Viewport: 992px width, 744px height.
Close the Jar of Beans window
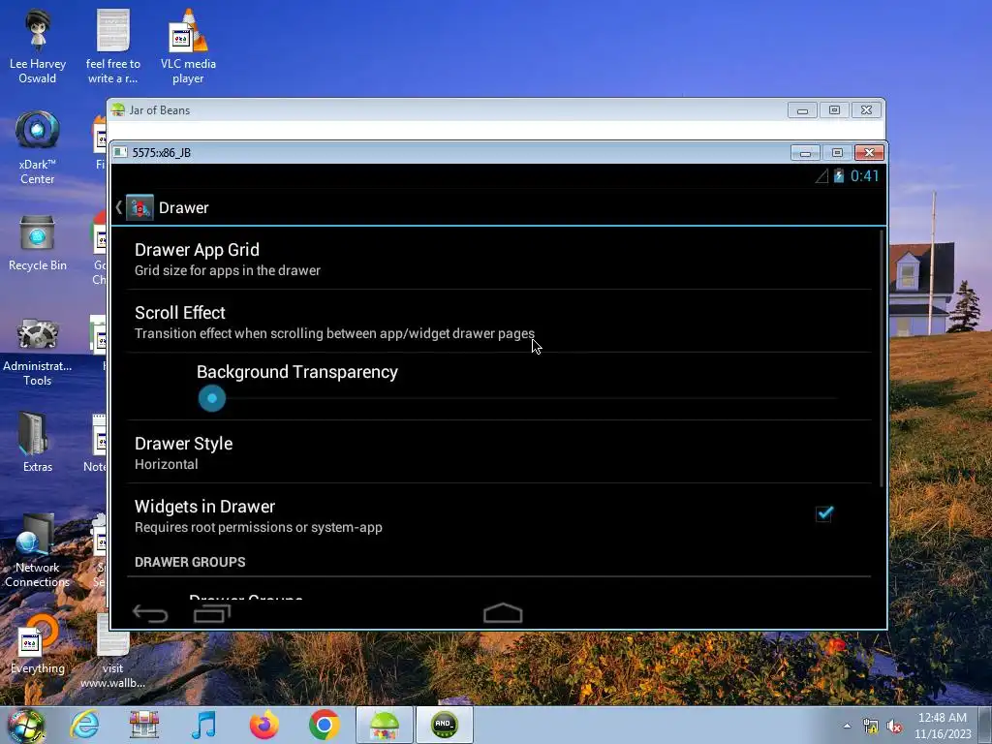pos(866,110)
